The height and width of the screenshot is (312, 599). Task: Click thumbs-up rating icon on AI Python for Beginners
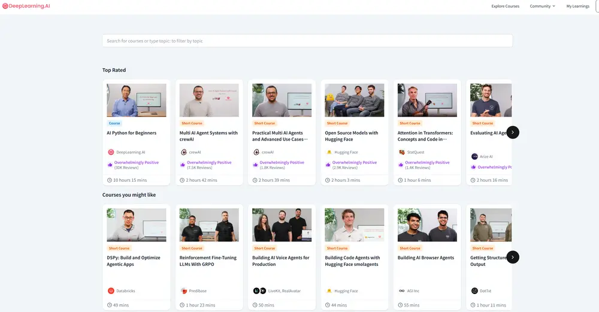click(x=110, y=165)
